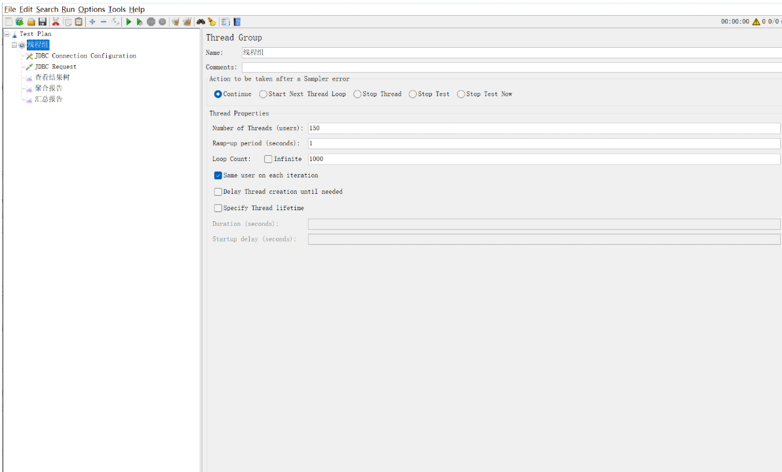782x472 pixels.
Task: Click the Thread Group panel heading
Action: coord(234,38)
